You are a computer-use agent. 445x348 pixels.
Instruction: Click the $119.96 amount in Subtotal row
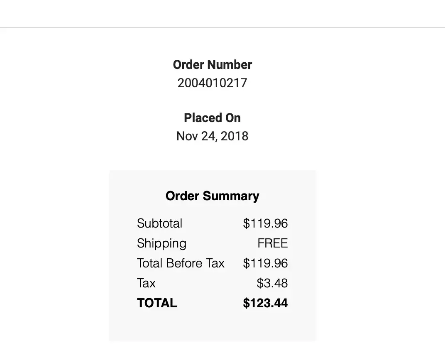265,223
